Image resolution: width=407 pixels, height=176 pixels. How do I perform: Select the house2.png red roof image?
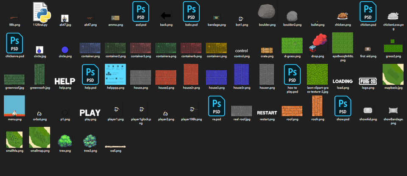coord(166,77)
